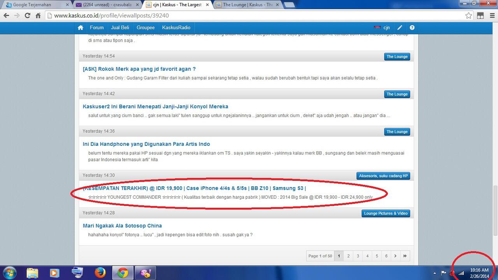Click the 'Yesterday 14:28' timestamp

[98, 213]
